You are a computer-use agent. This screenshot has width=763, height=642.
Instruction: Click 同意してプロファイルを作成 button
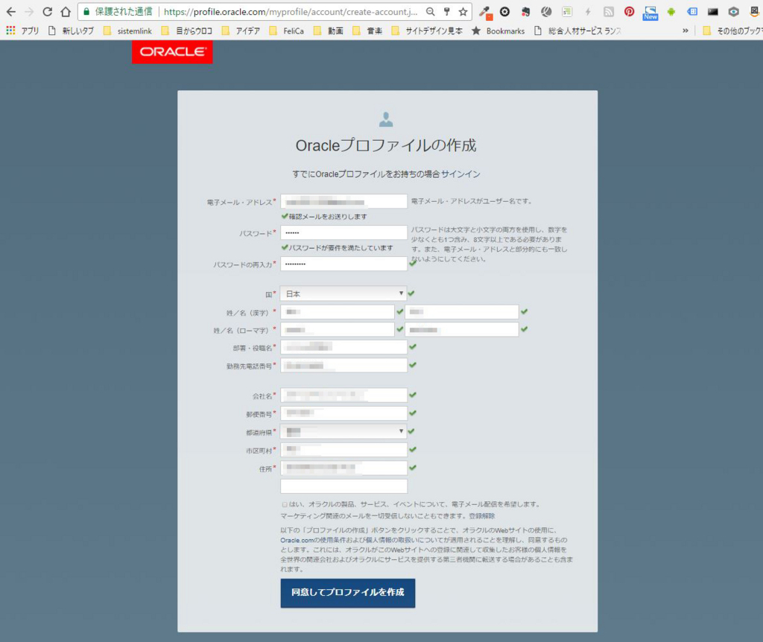pos(348,593)
